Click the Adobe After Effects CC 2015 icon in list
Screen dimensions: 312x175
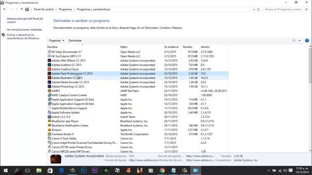(49, 60)
